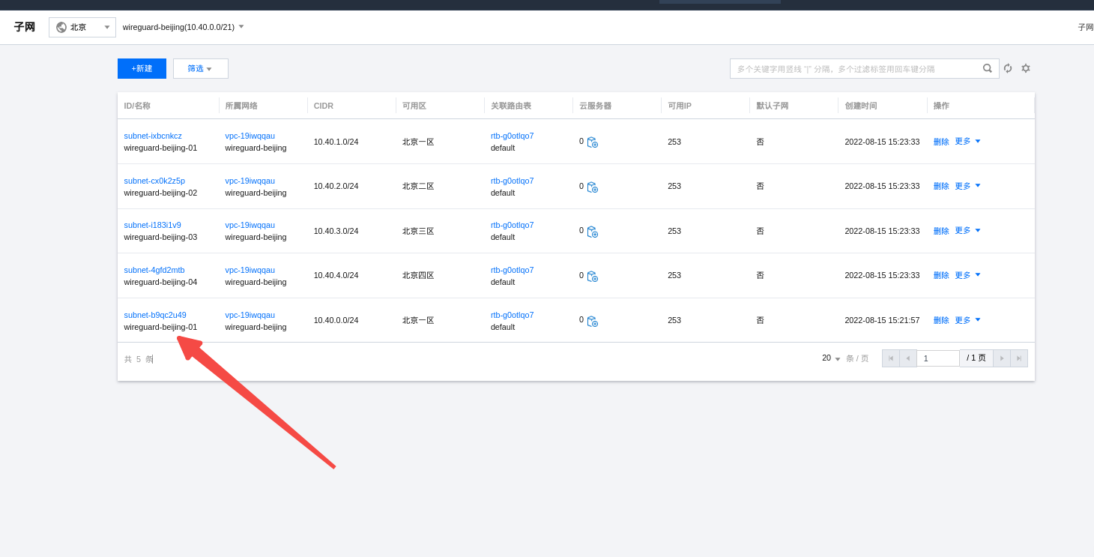This screenshot has width=1094, height=557.
Task: Click the 可用区 column header
Action: click(414, 106)
